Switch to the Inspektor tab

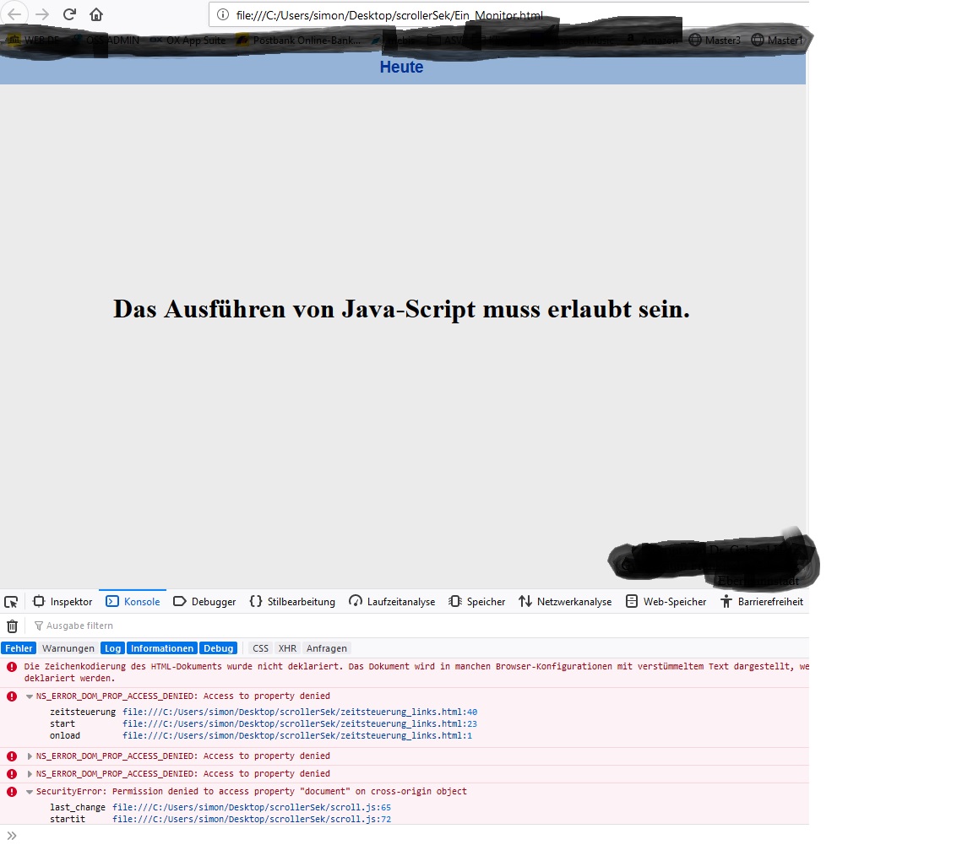(x=63, y=602)
